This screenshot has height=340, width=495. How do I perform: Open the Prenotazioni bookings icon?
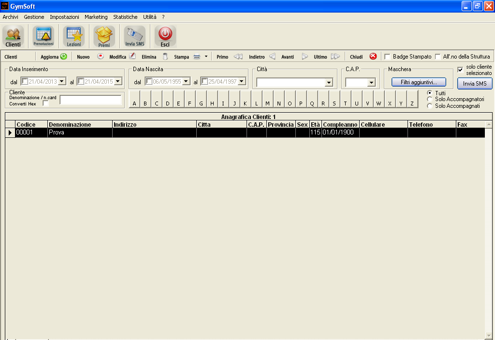pyautogui.click(x=44, y=36)
